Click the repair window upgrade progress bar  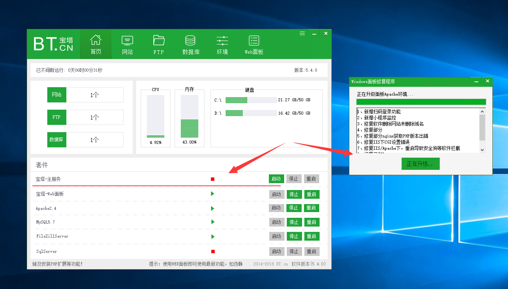[x=421, y=102]
